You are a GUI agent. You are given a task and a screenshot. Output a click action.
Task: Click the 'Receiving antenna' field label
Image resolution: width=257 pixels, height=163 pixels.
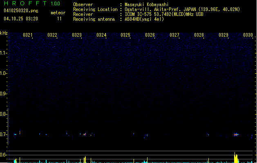coord(94,19)
